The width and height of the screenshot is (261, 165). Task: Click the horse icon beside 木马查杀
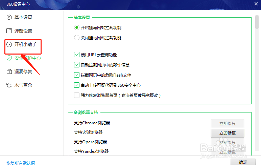(9, 85)
